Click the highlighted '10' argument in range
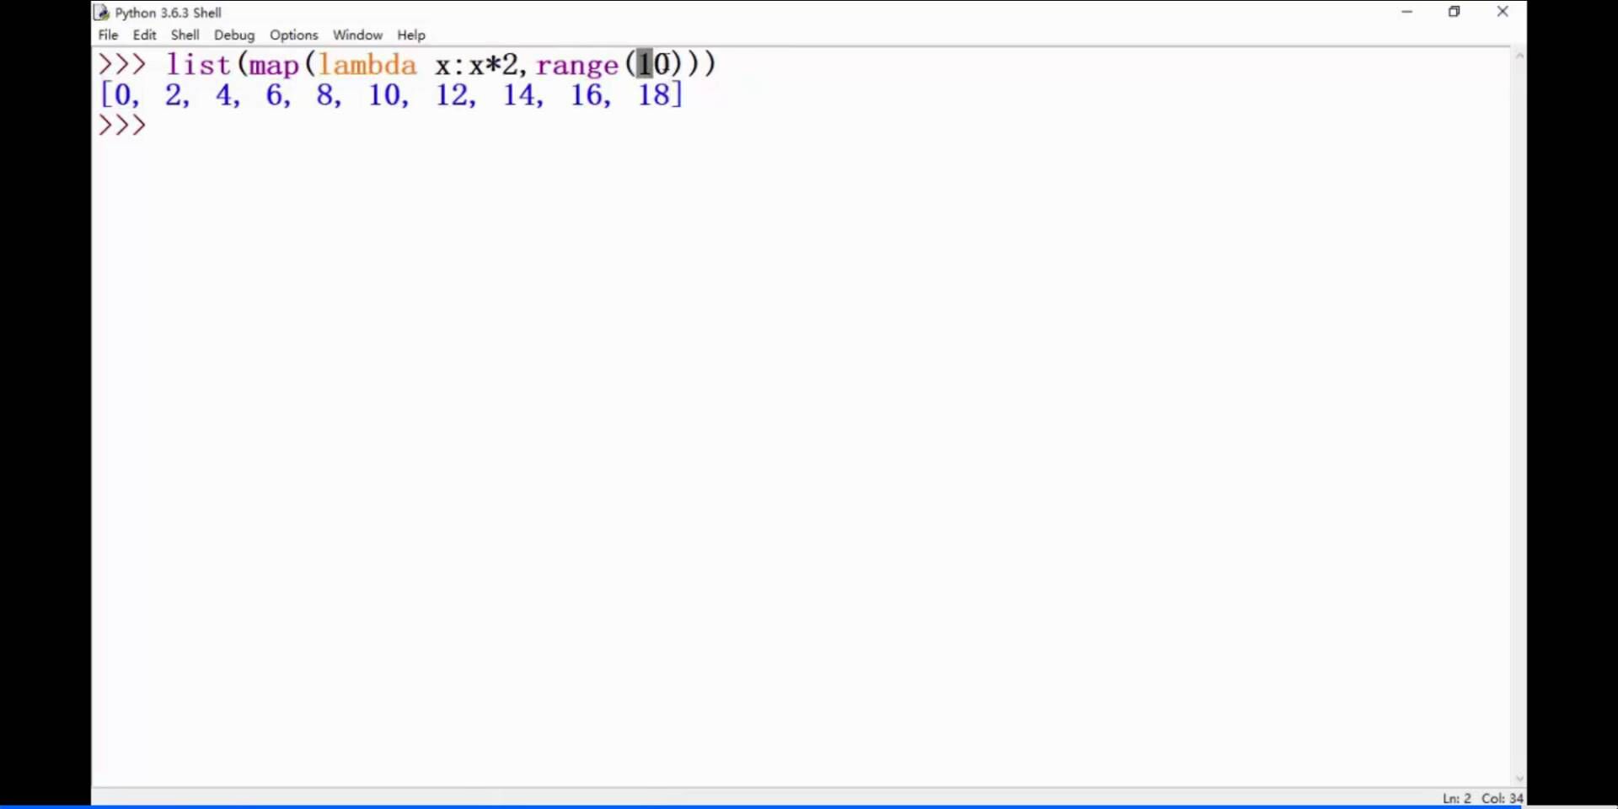 pyautogui.click(x=654, y=64)
